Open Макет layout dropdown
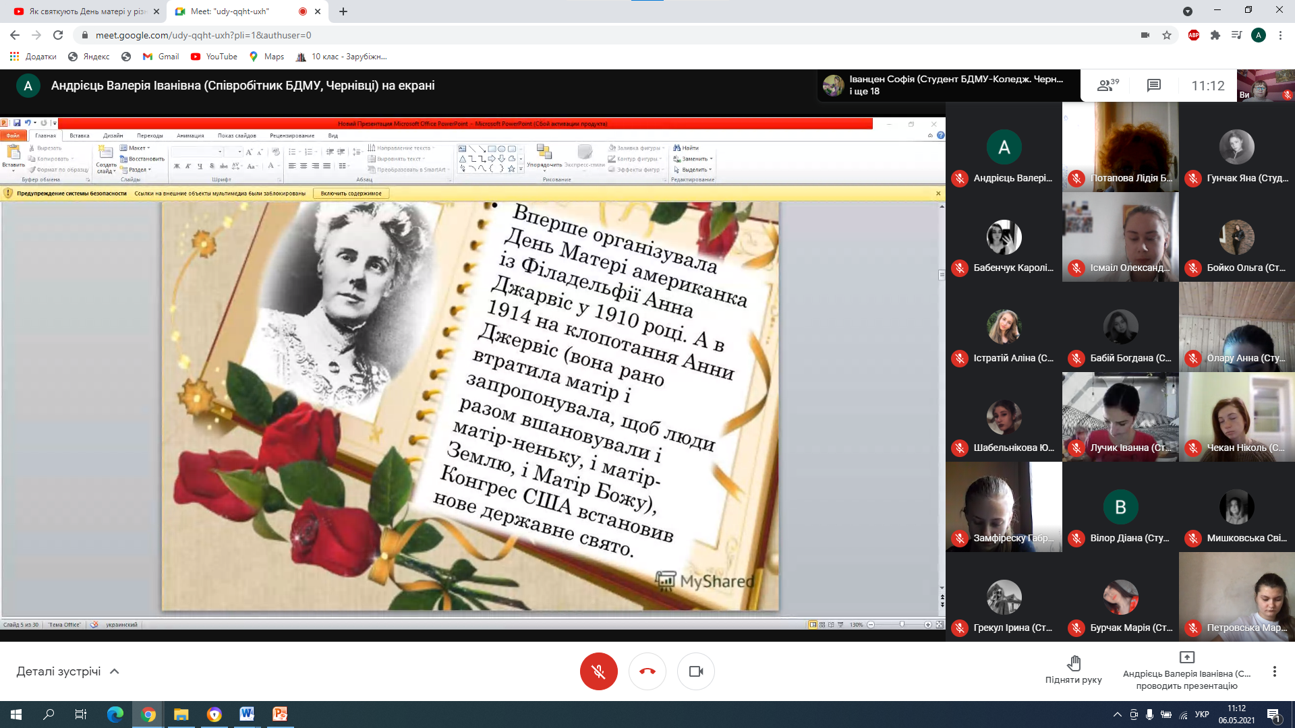Viewport: 1295px width, 728px height. pyautogui.click(x=135, y=148)
